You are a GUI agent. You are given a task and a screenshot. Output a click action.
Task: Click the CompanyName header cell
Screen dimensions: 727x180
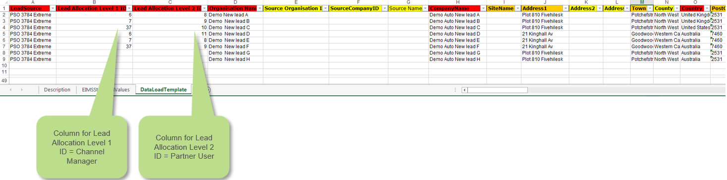point(457,9)
